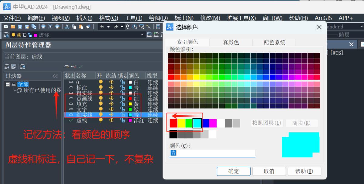Click the New Layer icon in layer manager
The image size is (364, 184).
[66, 66]
